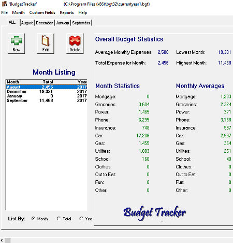Select the September row in Month Listing

pyautogui.click(x=47, y=101)
